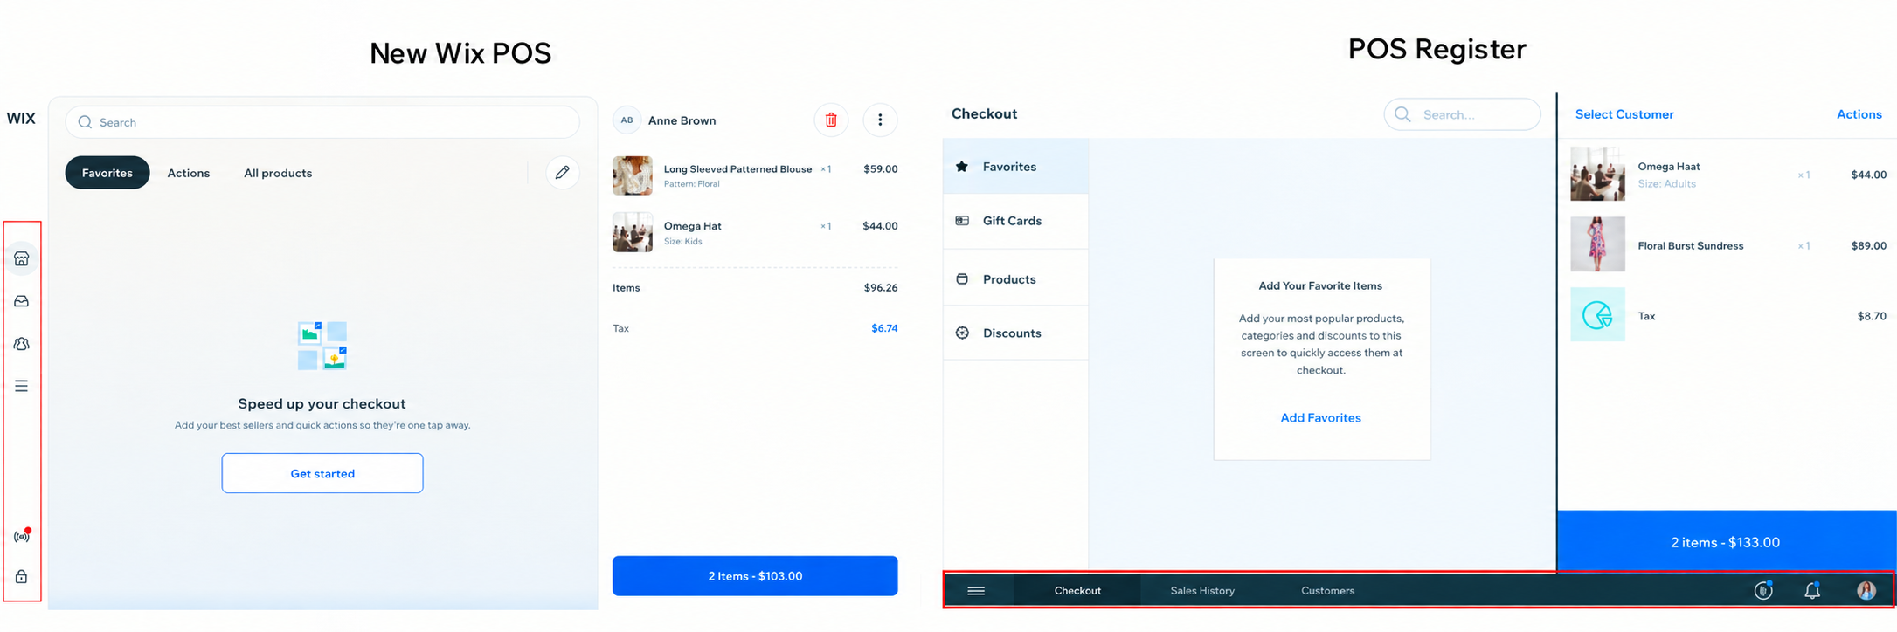Open the user profile avatar
This screenshot has width=1897, height=632.
(x=1866, y=591)
